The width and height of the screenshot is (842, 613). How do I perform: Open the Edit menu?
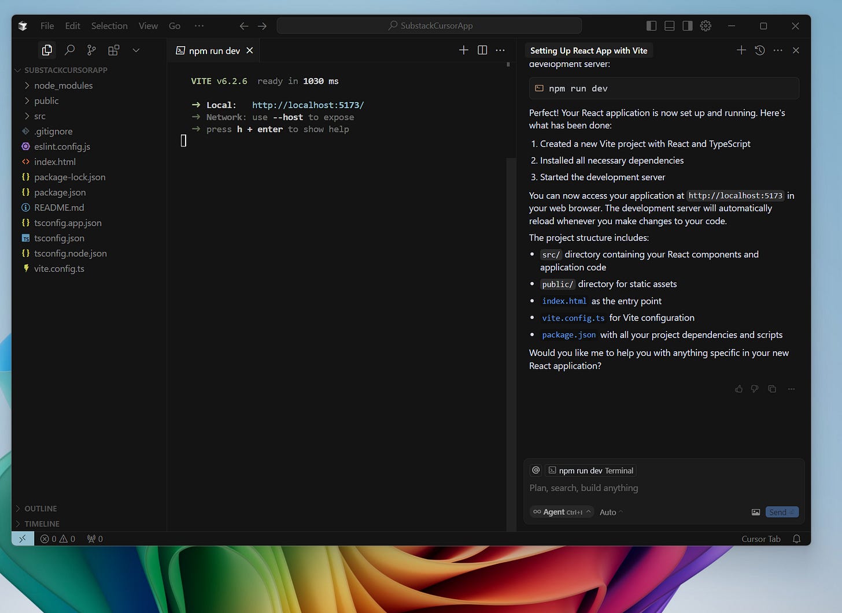pos(73,26)
